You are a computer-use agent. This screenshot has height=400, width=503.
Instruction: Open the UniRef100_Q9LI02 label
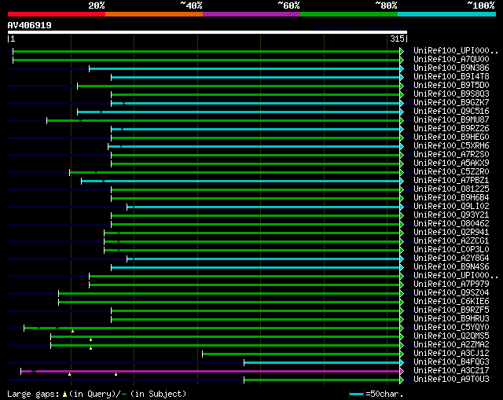click(451, 207)
